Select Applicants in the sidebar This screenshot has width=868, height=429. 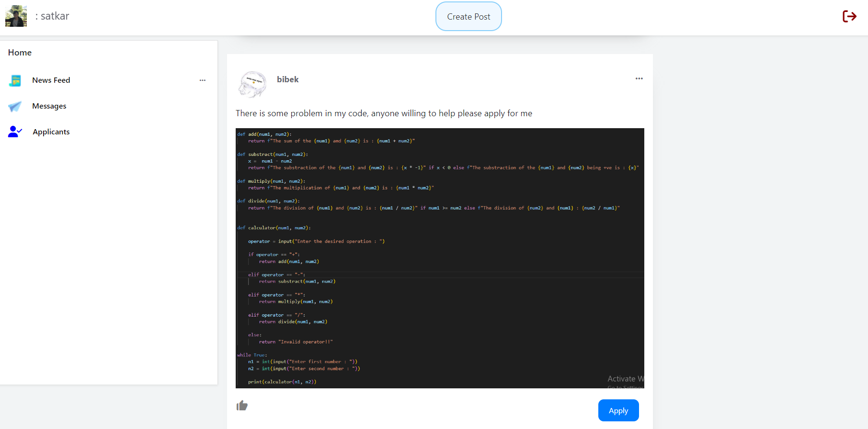[x=51, y=132]
